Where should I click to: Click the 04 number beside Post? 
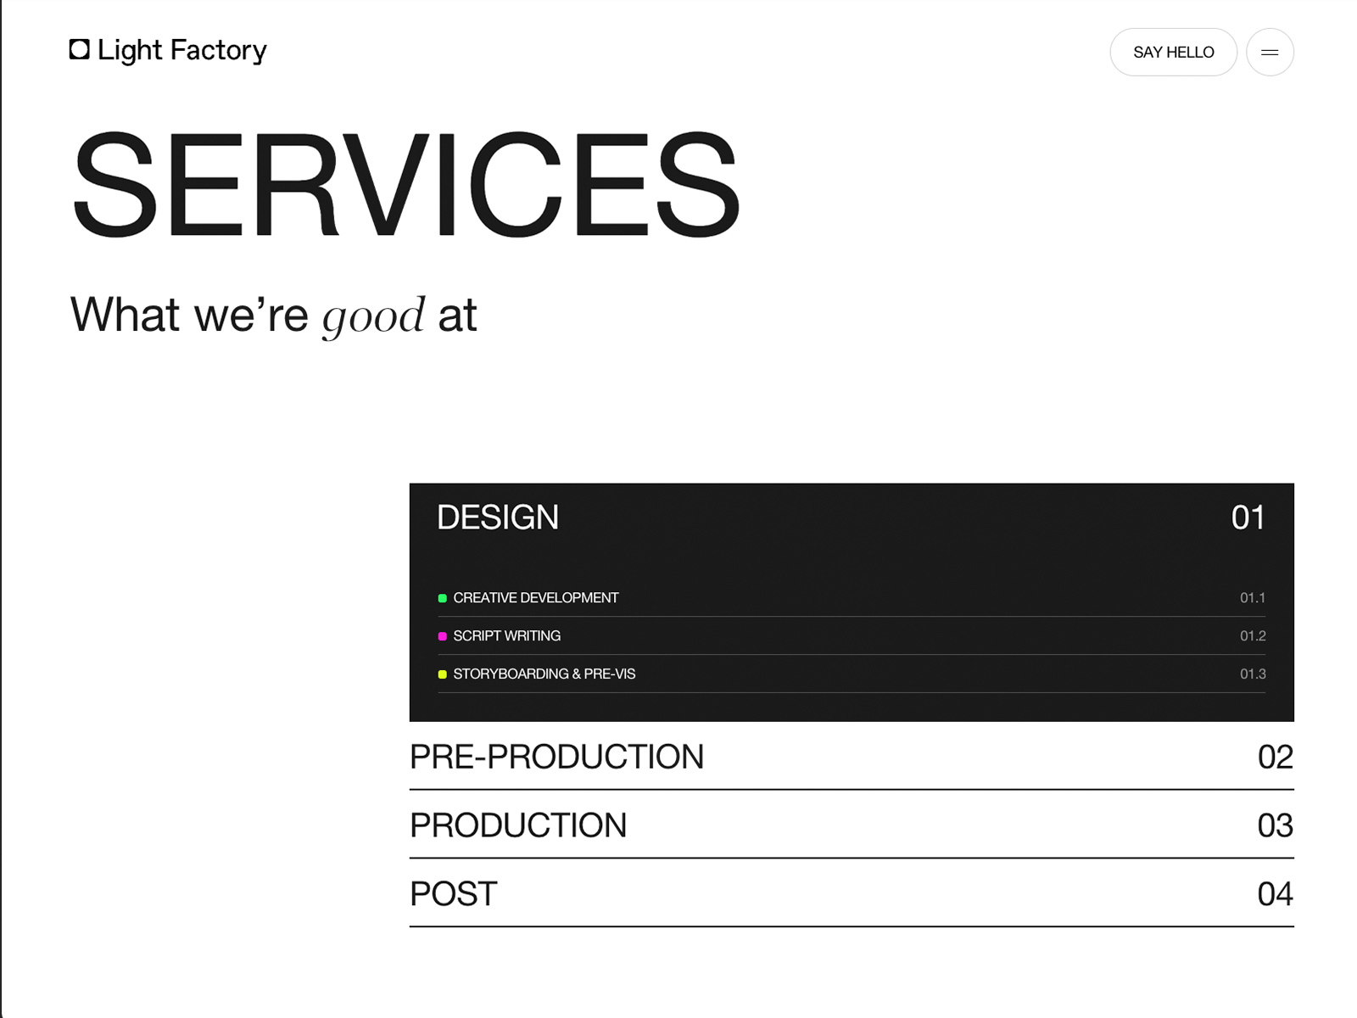[1275, 894]
